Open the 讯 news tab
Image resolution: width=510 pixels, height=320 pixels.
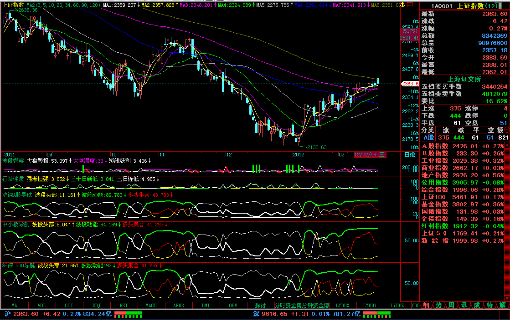(464, 305)
